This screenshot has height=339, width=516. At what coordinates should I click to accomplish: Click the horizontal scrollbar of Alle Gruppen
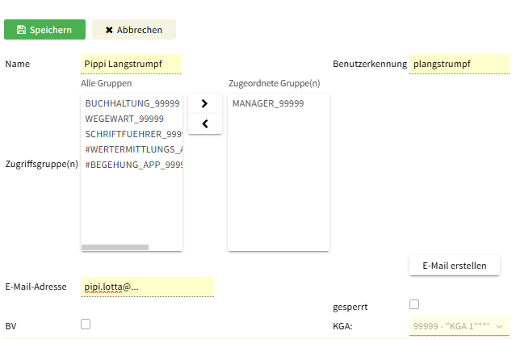[x=115, y=247]
